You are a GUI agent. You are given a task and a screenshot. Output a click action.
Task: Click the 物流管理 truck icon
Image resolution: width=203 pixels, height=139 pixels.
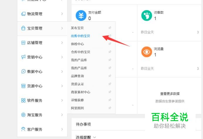pos(23,14)
